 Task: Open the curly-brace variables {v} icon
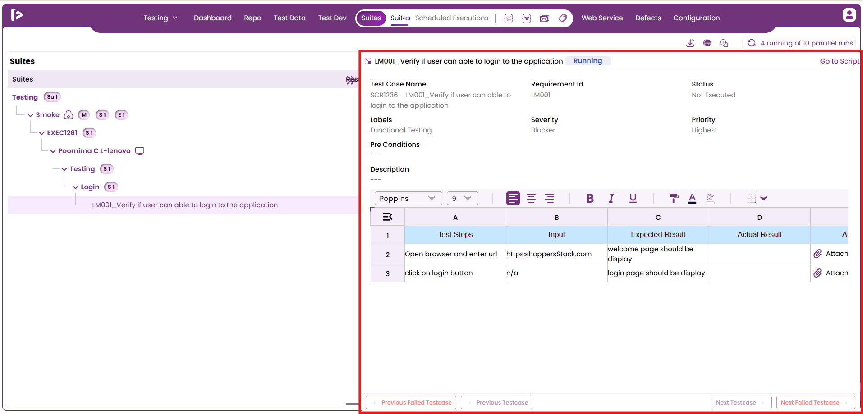click(526, 18)
